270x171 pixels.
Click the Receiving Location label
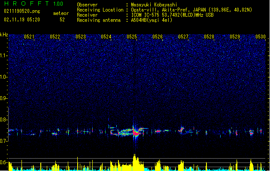pos(100,10)
